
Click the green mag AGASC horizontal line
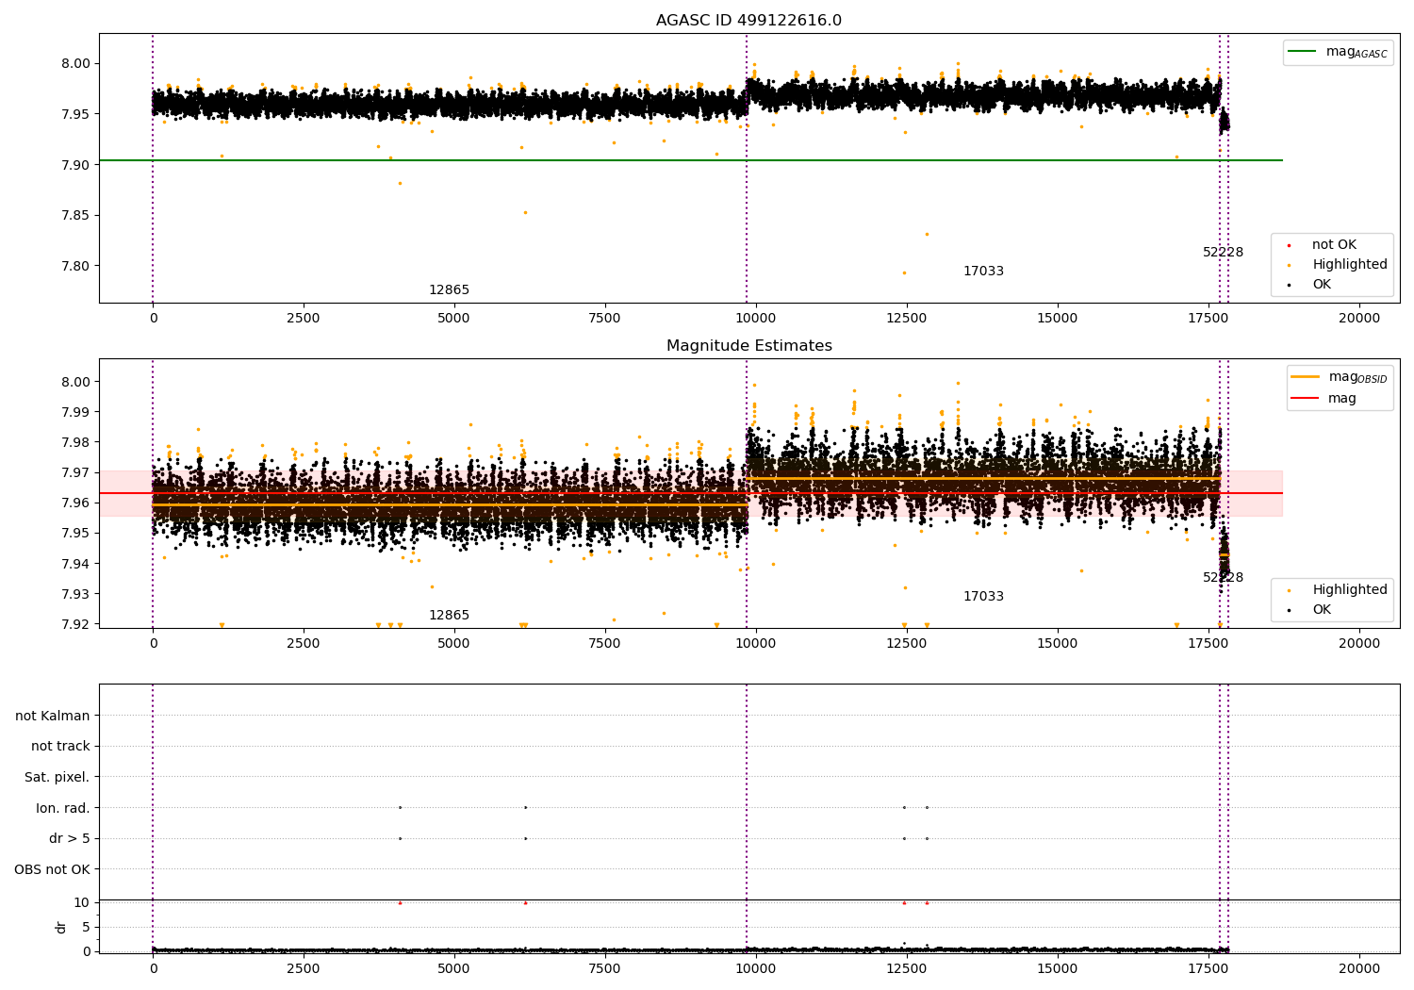click(x=690, y=160)
